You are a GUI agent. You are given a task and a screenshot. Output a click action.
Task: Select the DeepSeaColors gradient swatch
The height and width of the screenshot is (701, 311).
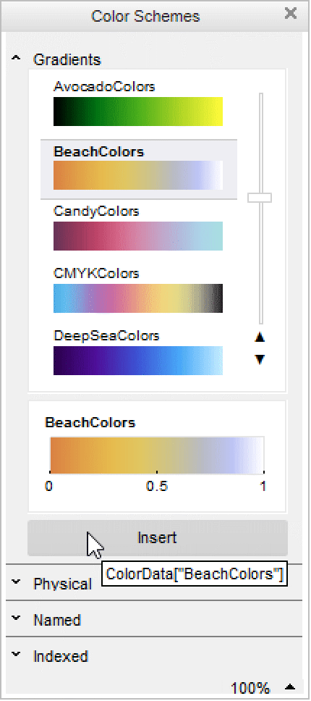[138, 361]
